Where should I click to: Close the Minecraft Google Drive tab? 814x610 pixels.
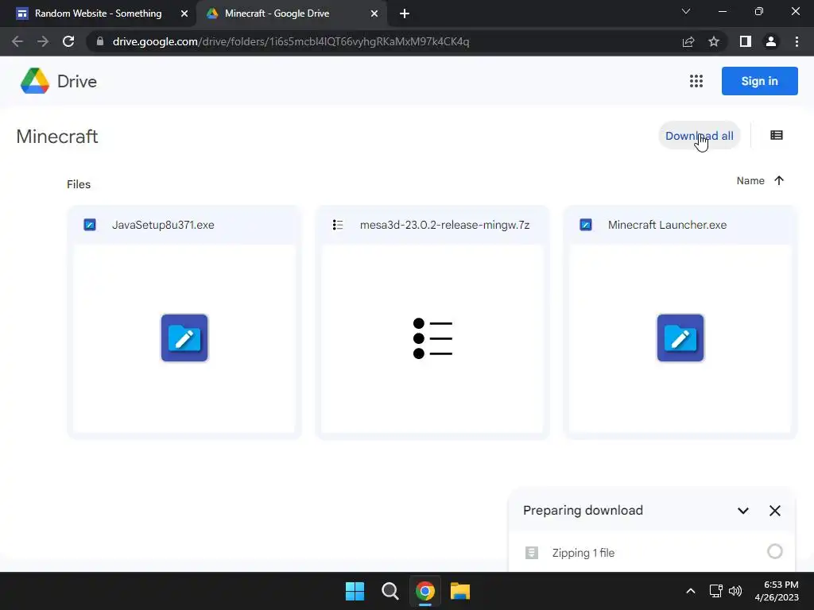pyautogui.click(x=374, y=14)
